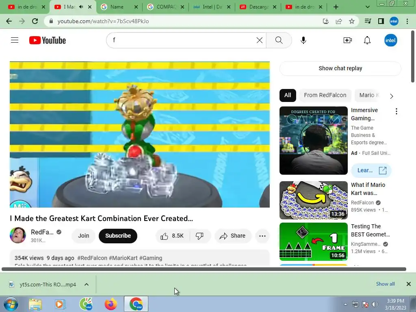Viewport: 416px width, 312px height.
Task: Click the address bar URL
Action: 103,21
